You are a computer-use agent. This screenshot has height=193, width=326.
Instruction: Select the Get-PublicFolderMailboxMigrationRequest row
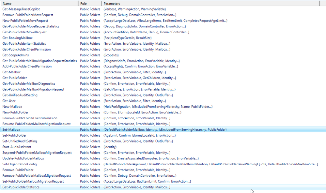pyautogui.click(x=163, y=89)
